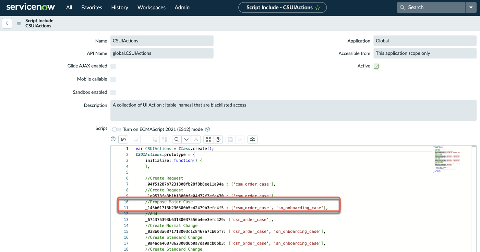Click the format code toolbar icon
This screenshot has height=252, width=480.
[145, 139]
